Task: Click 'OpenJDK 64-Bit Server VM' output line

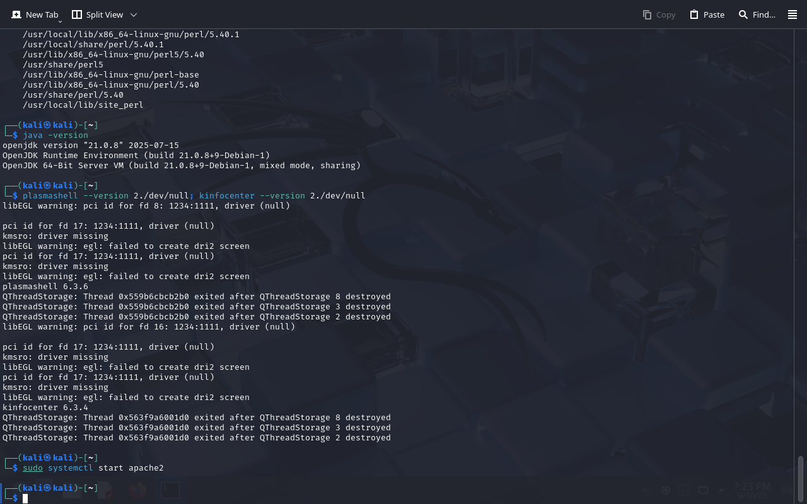Action: 182,166
